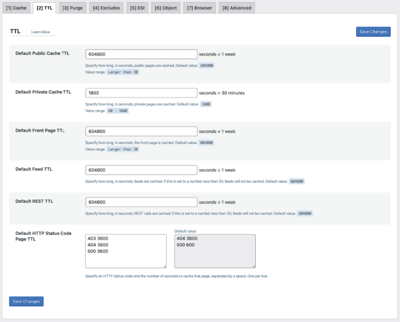
Task: Click the 1800 default value badge
Action: click(206, 104)
